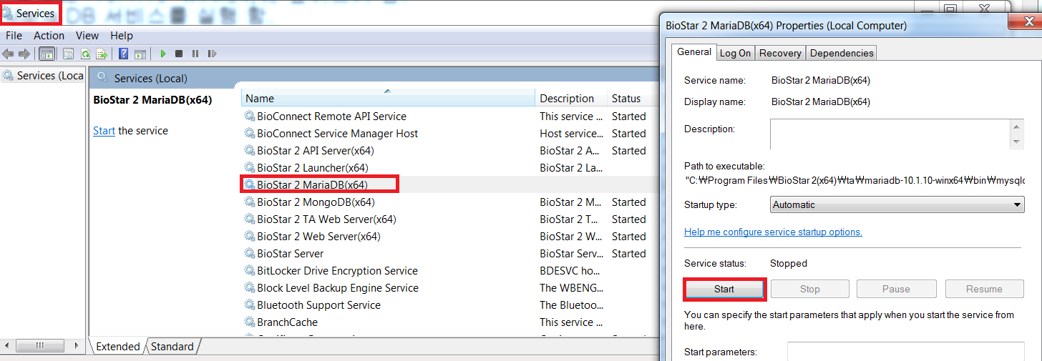1042x361 pixels.
Task: Open the View menu
Action: (87, 35)
